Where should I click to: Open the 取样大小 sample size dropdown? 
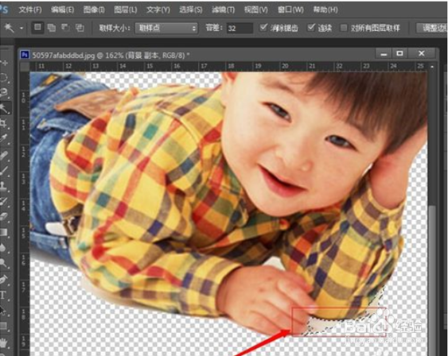point(166,28)
